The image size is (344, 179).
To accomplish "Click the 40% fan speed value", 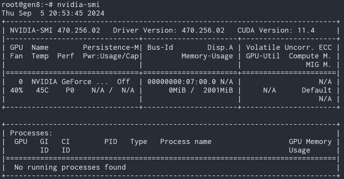I will [16, 90].
